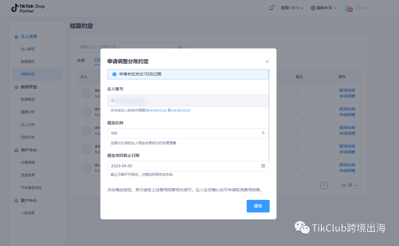This screenshot has width=399, height=246.
Task: Open 数据授权 in sidebar
Action: pos(28,62)
